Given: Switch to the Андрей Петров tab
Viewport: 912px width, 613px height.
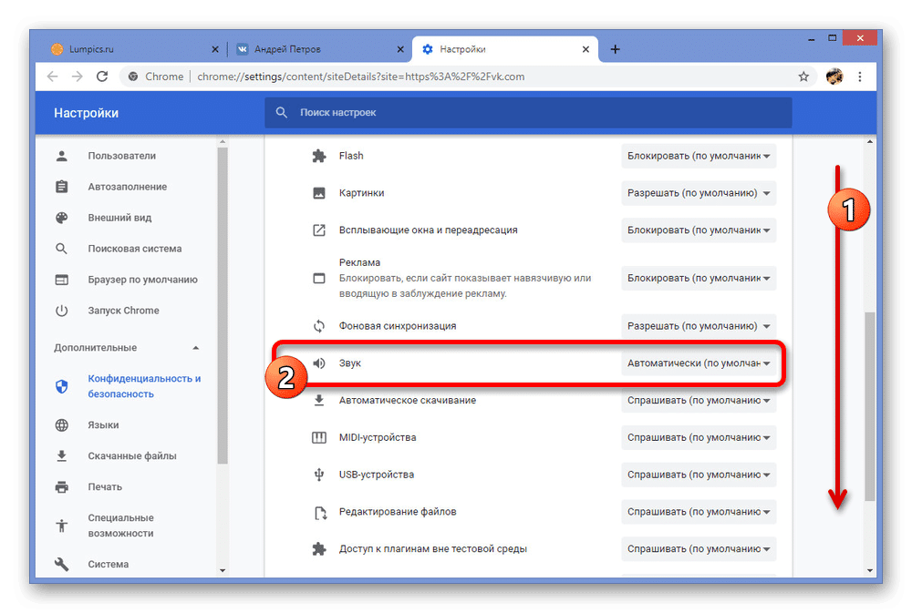Looking at the screenshot, I should (318, 49).
